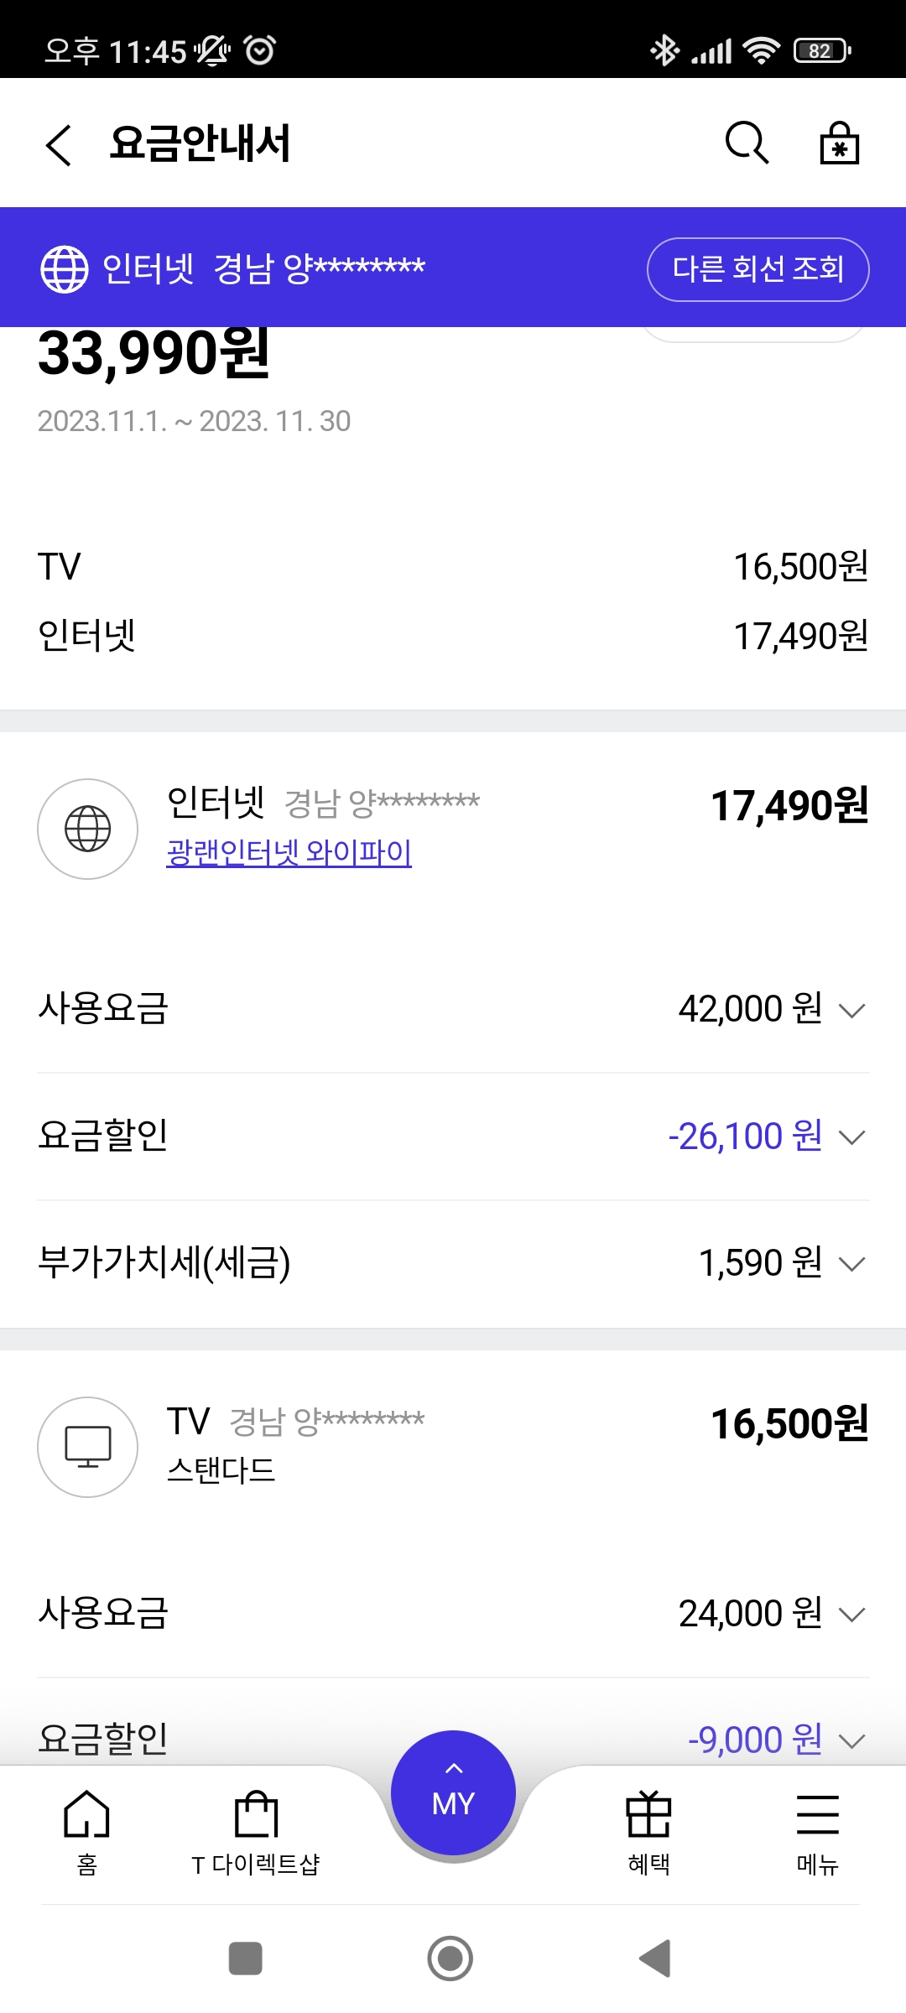Tap the globe icon beside 인터넷 section
The width and height of the screenshot is (906, 2013).
tap(88, 829)
